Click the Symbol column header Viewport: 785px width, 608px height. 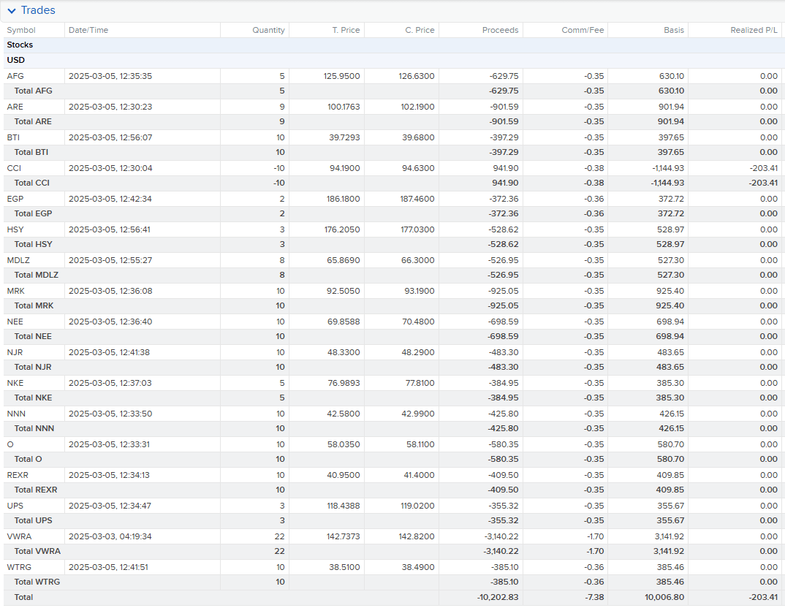click(x=21, y=30)
